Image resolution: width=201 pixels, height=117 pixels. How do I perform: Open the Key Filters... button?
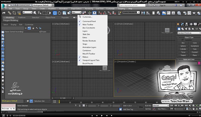(162, 109)
